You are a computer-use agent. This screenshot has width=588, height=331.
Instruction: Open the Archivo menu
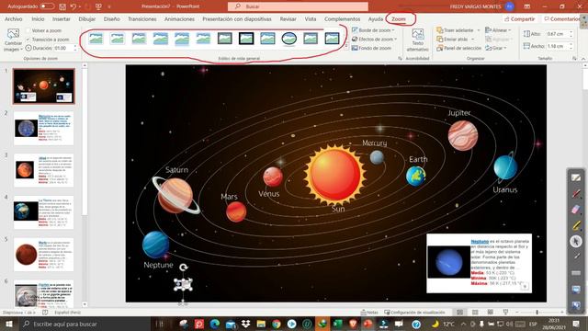point(14,18)
